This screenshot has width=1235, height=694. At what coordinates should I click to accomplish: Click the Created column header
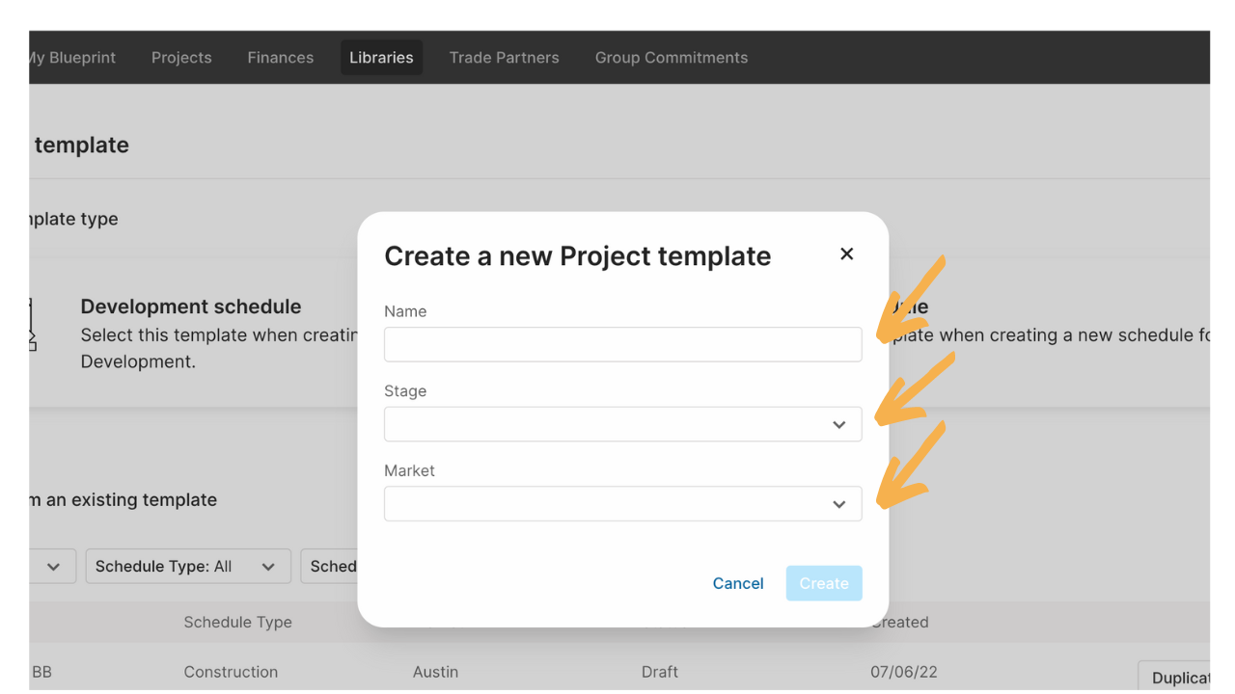tap(899, 623)
